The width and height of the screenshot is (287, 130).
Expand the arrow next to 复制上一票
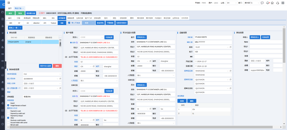click(20, 28)
